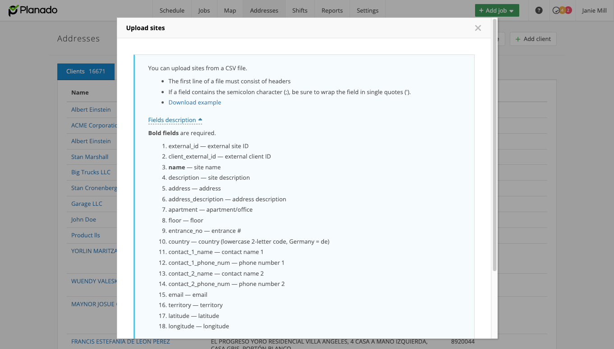614x349 pixels.
Task: Click the 'name — site name' field line
Action: (194, 167)
